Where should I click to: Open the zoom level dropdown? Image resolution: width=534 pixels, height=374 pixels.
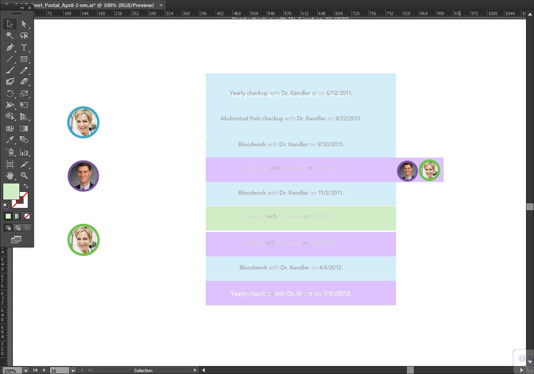pos(26,371)
